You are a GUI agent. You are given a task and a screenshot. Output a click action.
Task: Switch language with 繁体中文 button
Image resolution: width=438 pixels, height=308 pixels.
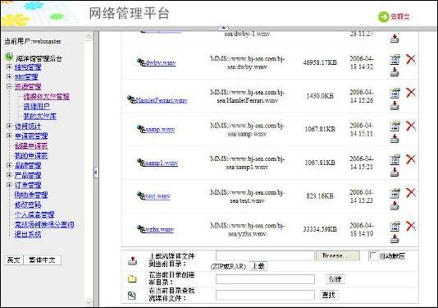[42, 260]
